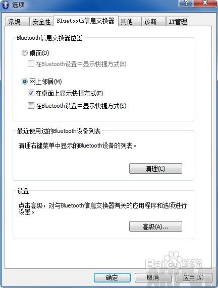218x288 pixels.
Task: Confirm with the 确定 button
Action: pyautogui.click(x=112, y=277)
